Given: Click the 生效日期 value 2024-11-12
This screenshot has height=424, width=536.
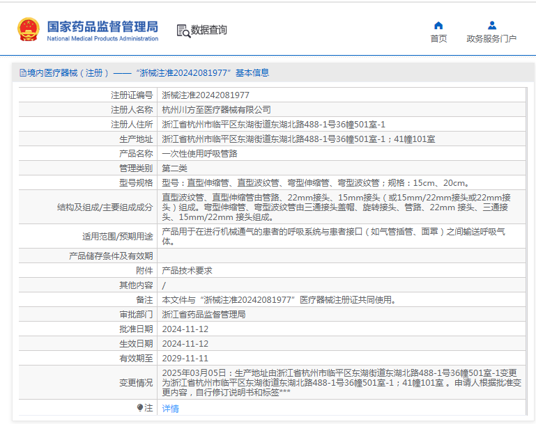Looking at the screenshot, I should [185, 344].
